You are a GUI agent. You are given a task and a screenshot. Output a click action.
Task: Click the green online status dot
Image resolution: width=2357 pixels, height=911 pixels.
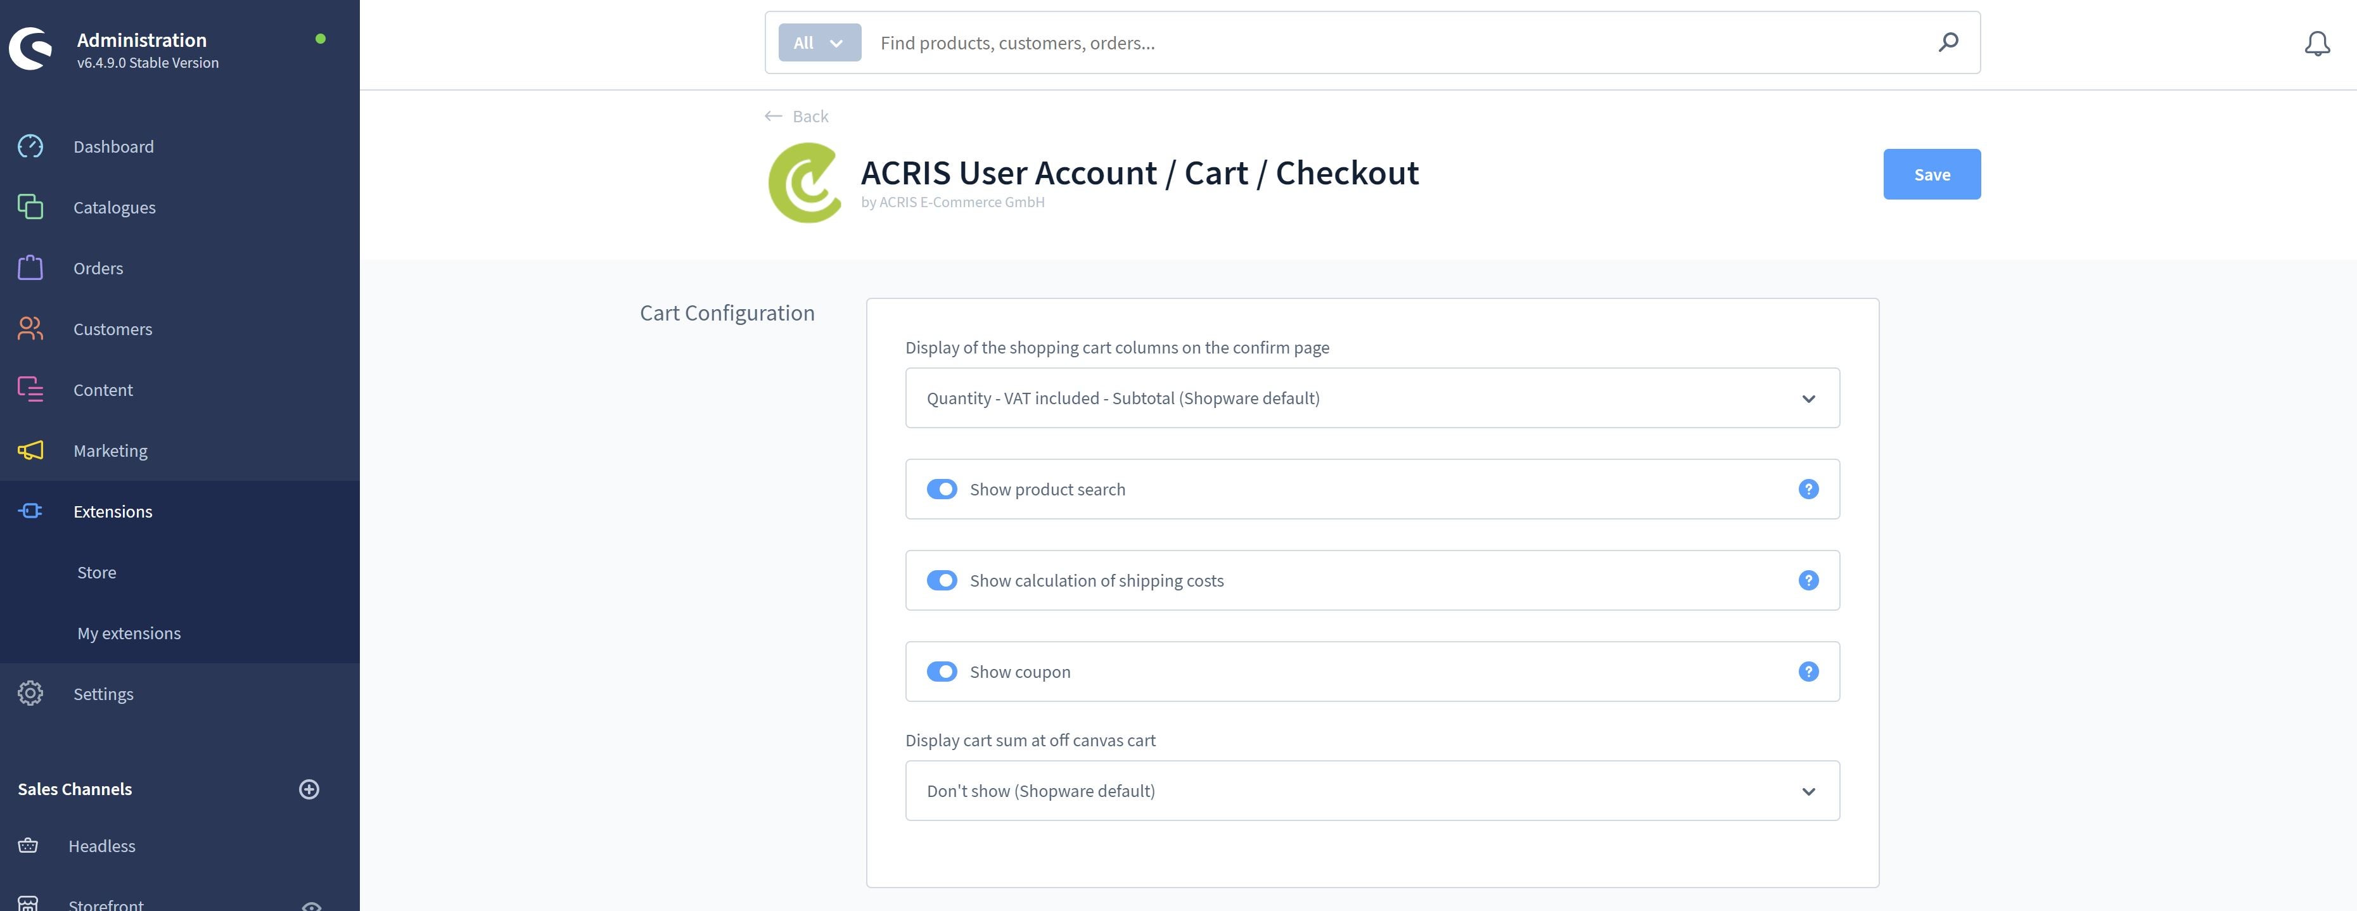320,39
